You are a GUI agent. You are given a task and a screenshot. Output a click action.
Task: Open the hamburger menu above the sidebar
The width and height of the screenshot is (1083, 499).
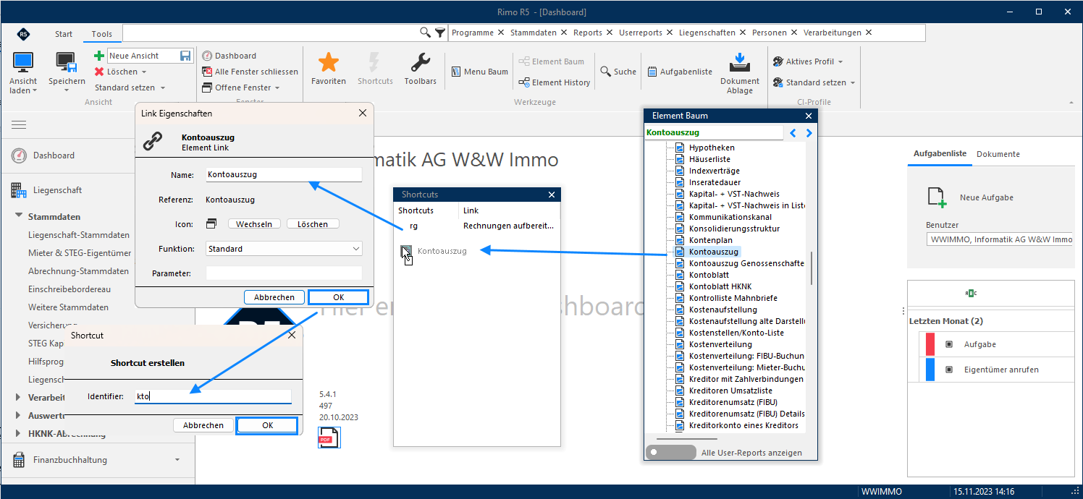pos(19,125)
